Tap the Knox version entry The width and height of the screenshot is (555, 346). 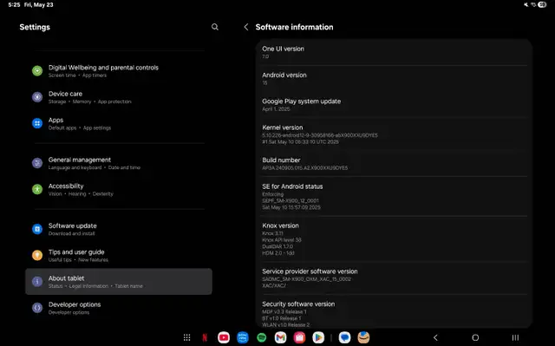pyautogui.click(x=394, y=238)
